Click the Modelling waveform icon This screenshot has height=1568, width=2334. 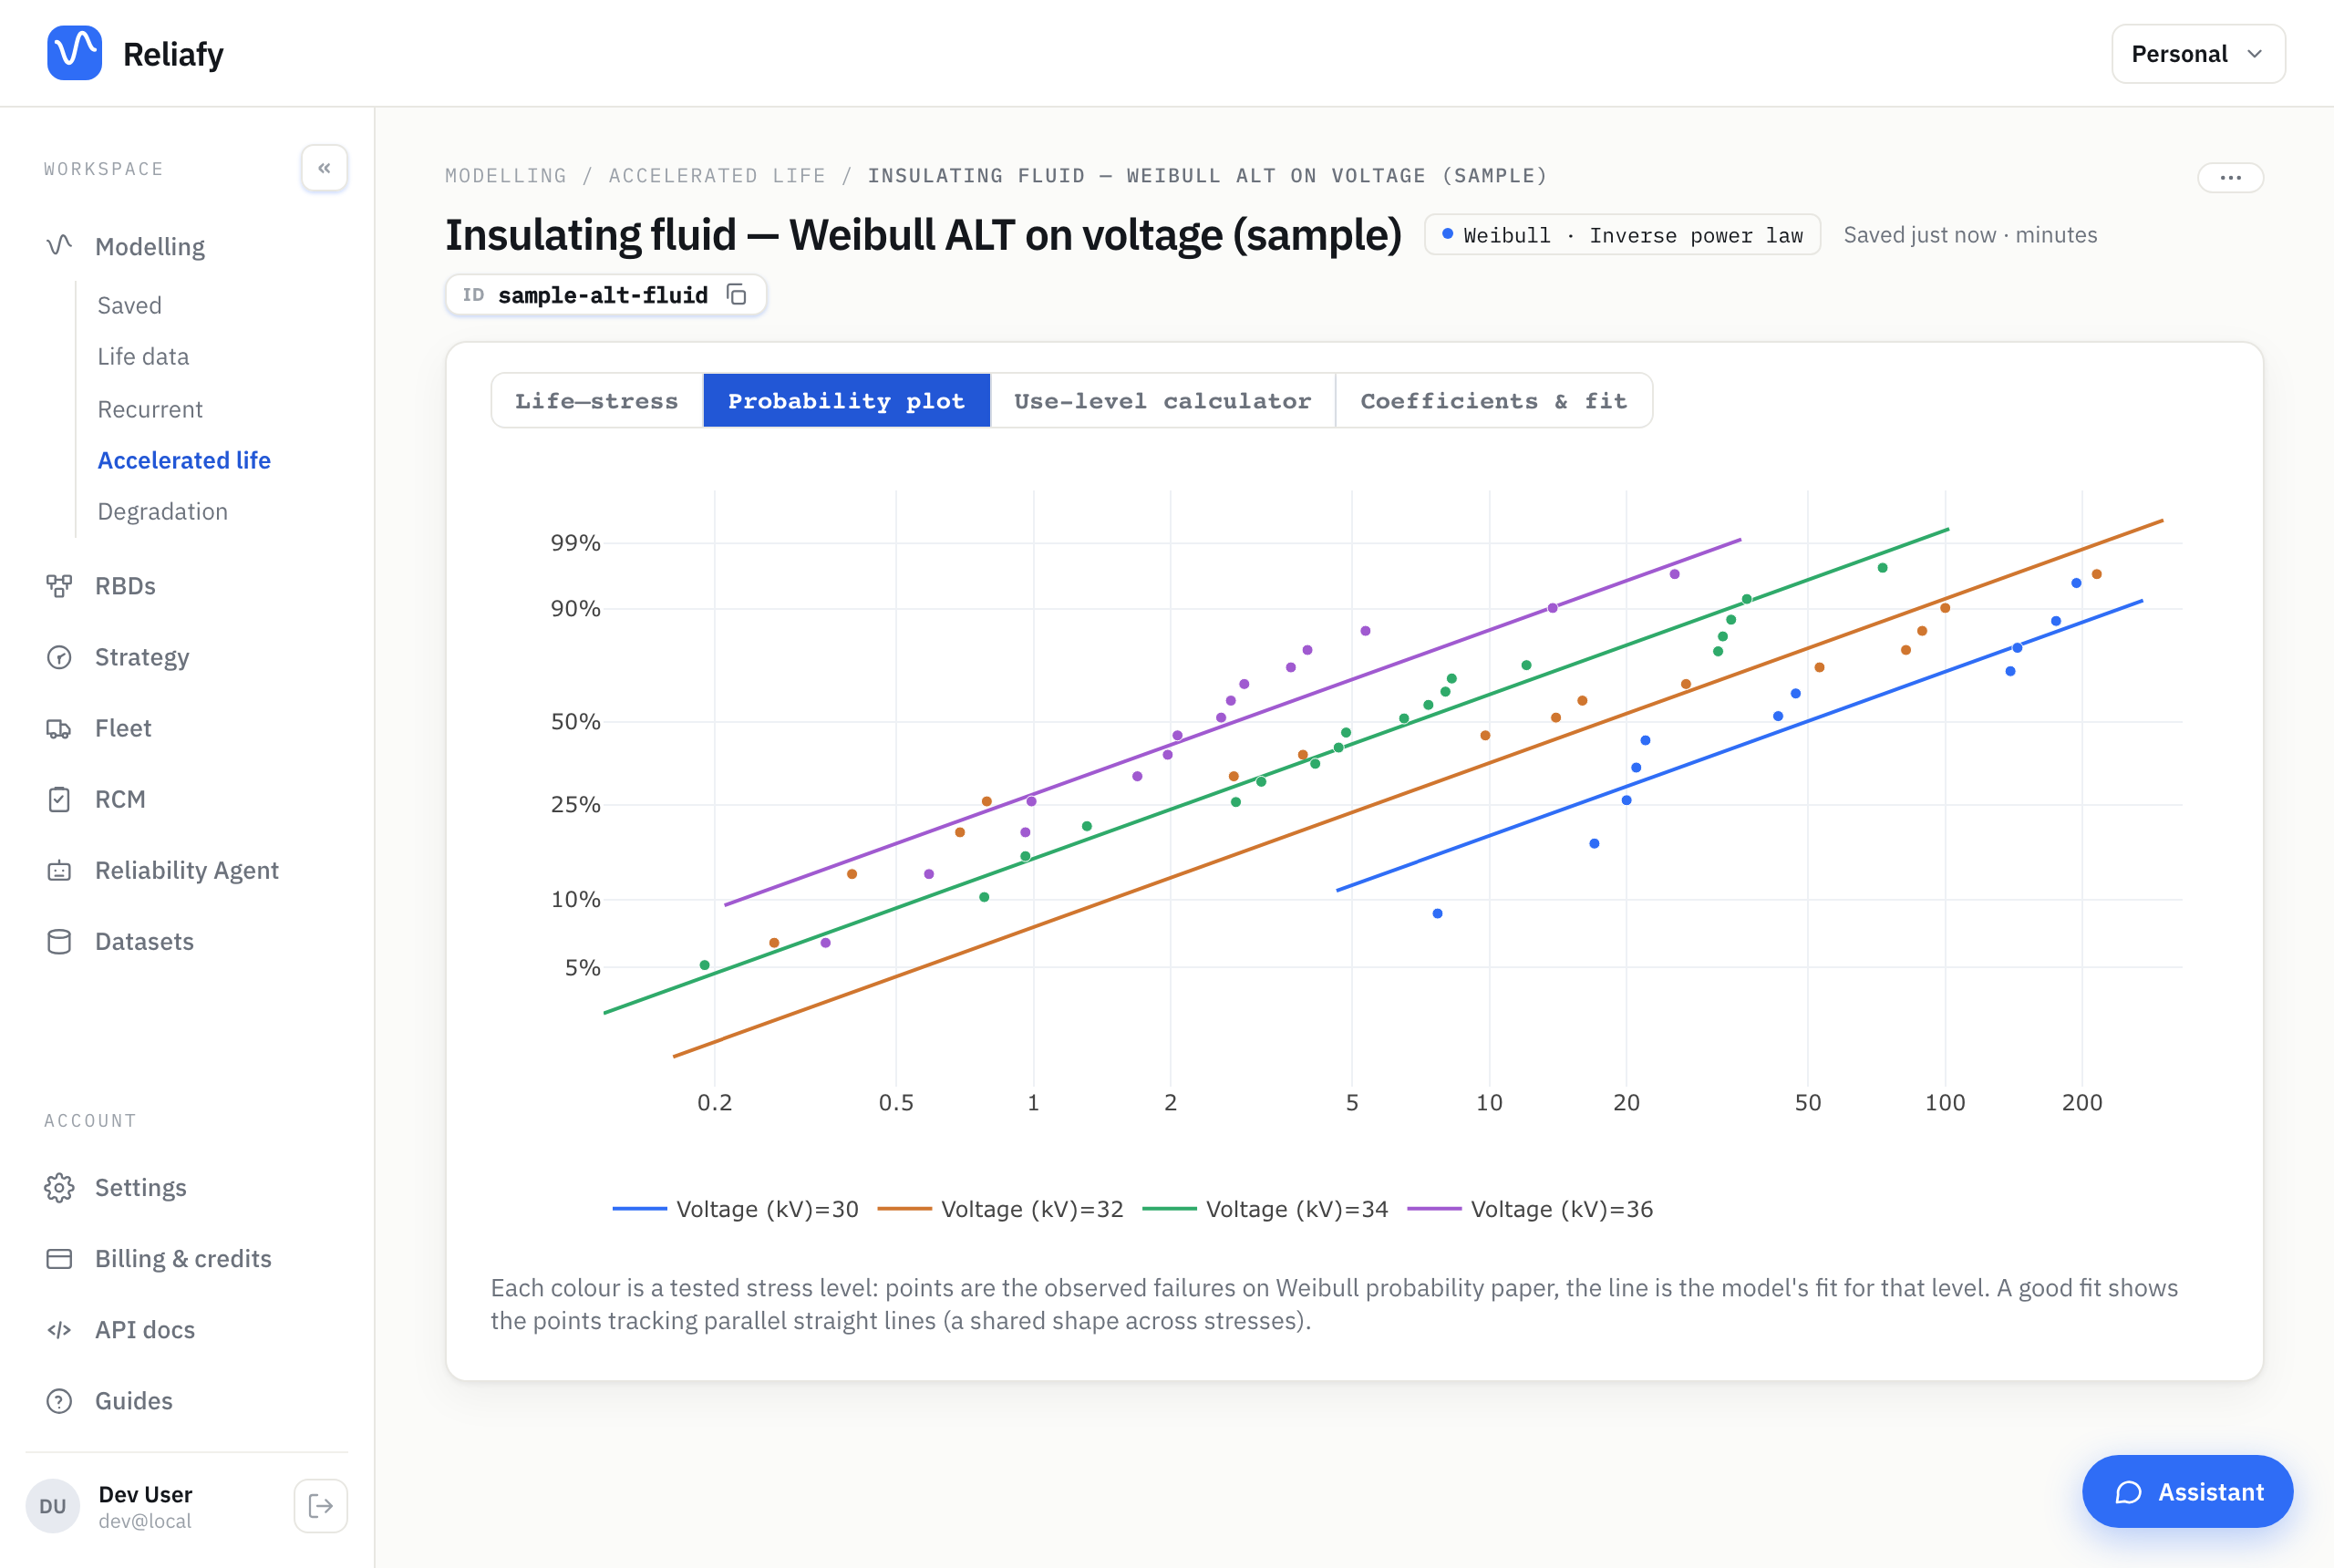pyautogui.click(x=59, y=245)
